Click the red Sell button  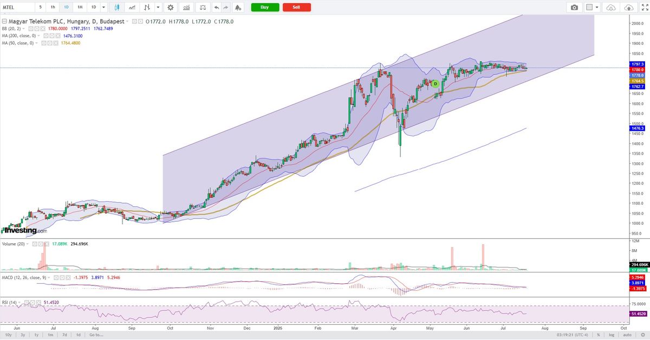coord(296,8)
